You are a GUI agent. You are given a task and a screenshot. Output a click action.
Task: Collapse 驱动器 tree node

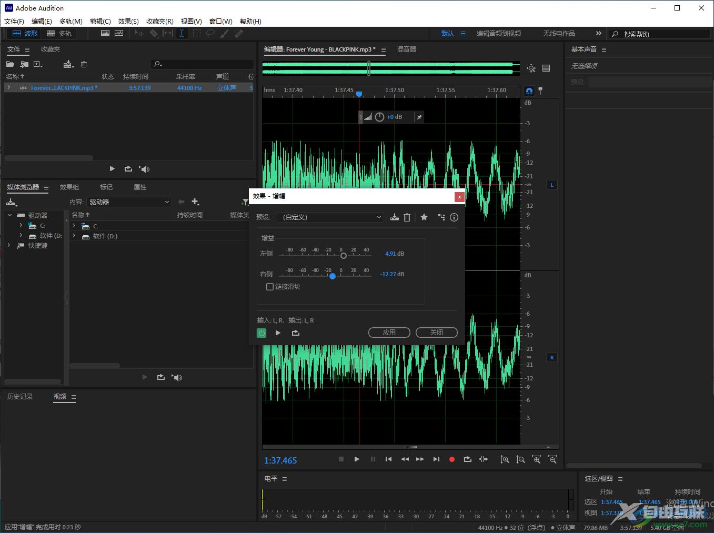(x=9, y=215)
